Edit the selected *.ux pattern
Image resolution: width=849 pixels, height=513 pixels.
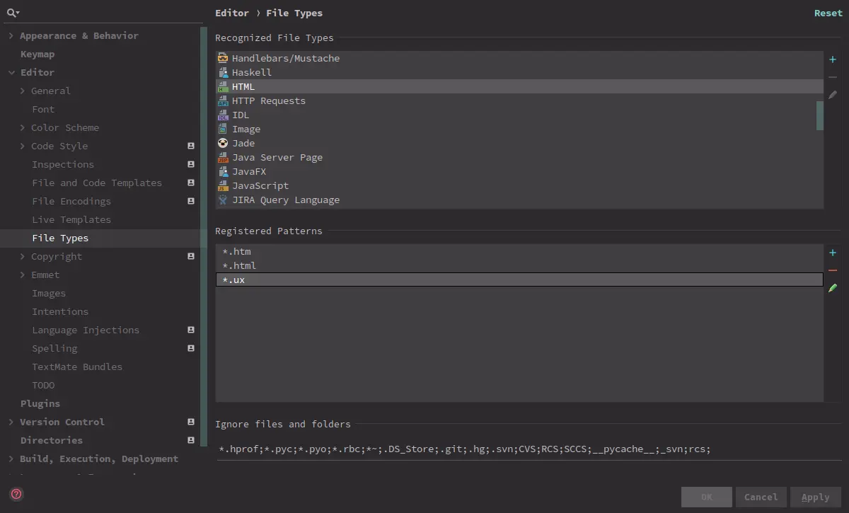point(833,288)
